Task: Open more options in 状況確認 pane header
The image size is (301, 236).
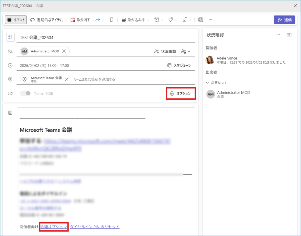Action: tap(278, 35)
